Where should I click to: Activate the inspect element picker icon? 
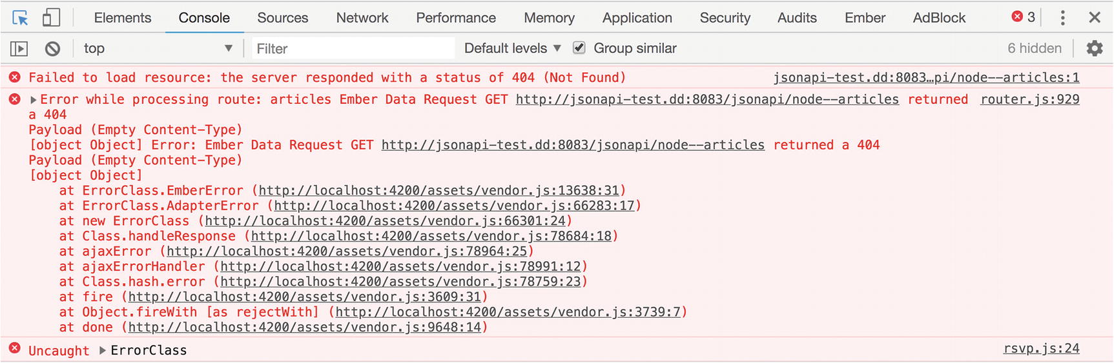(20, 18)
